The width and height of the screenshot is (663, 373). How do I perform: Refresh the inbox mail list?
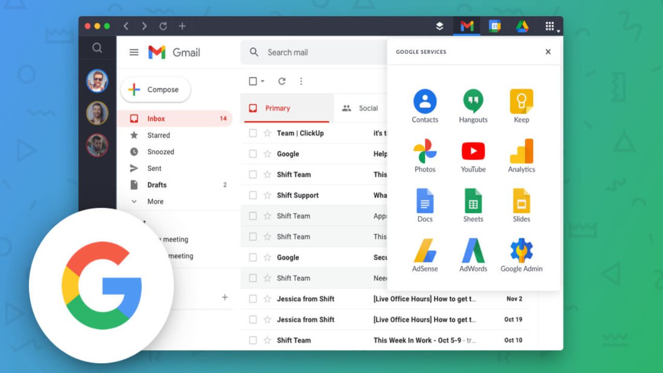282,81
